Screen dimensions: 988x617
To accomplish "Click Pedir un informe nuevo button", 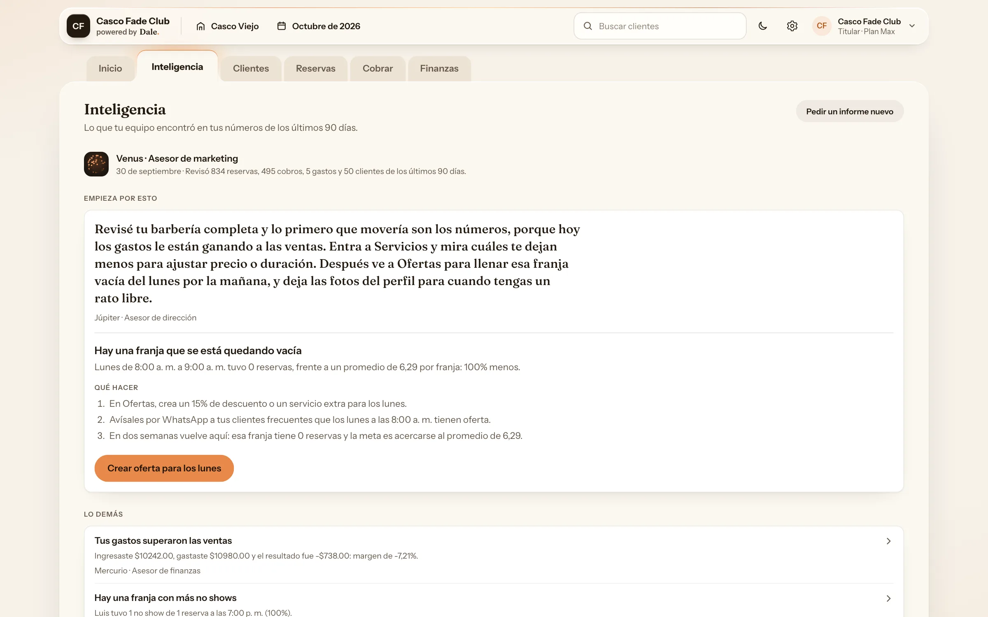I will pos(850,111).
